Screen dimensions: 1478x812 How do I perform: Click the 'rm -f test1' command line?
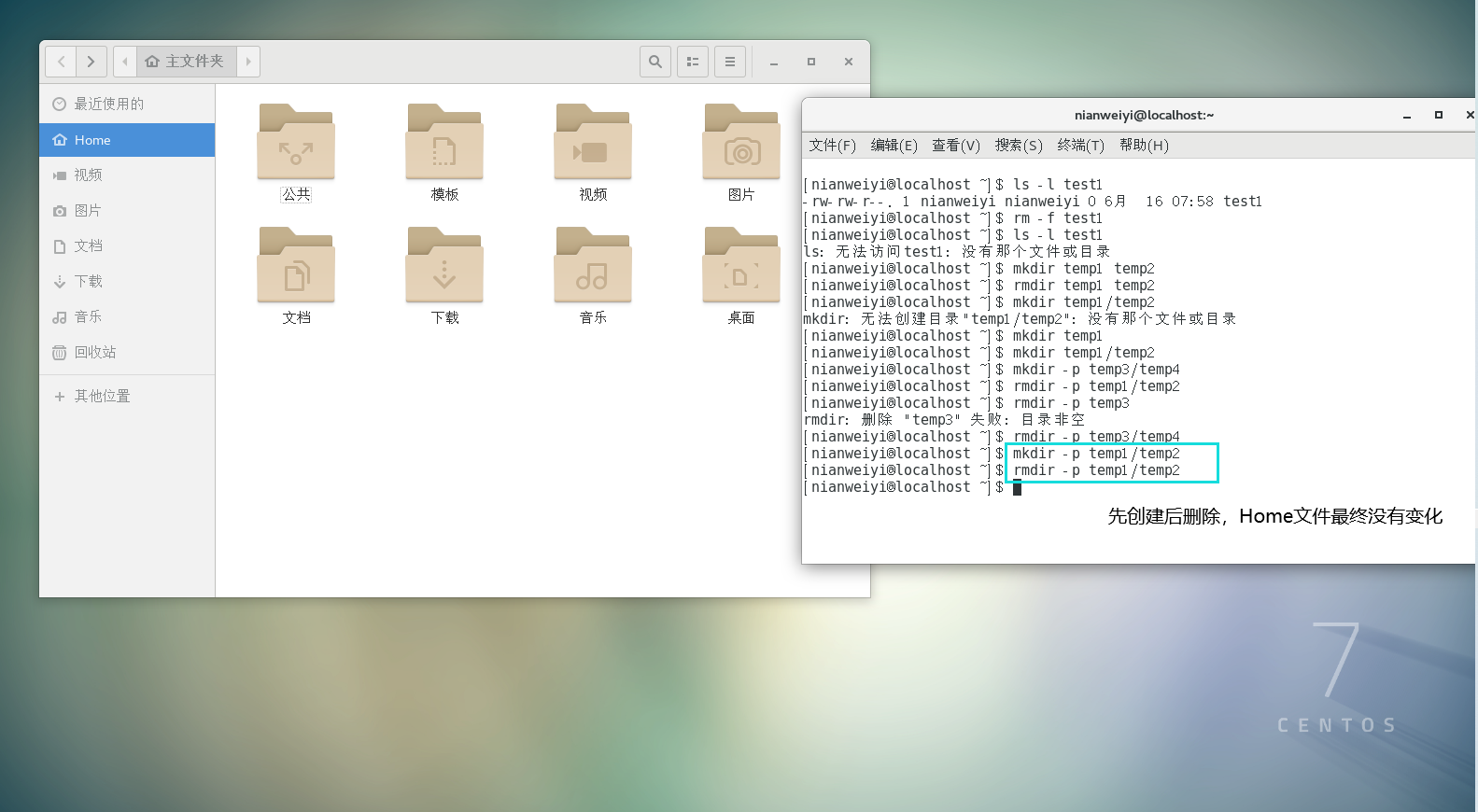coord(952,218)
